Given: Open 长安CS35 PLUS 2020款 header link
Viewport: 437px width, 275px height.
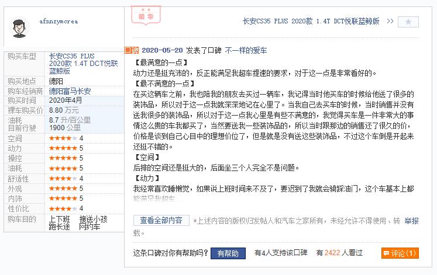Looking at the screenshot, I should pyautogui.click(x=311, y=21).
